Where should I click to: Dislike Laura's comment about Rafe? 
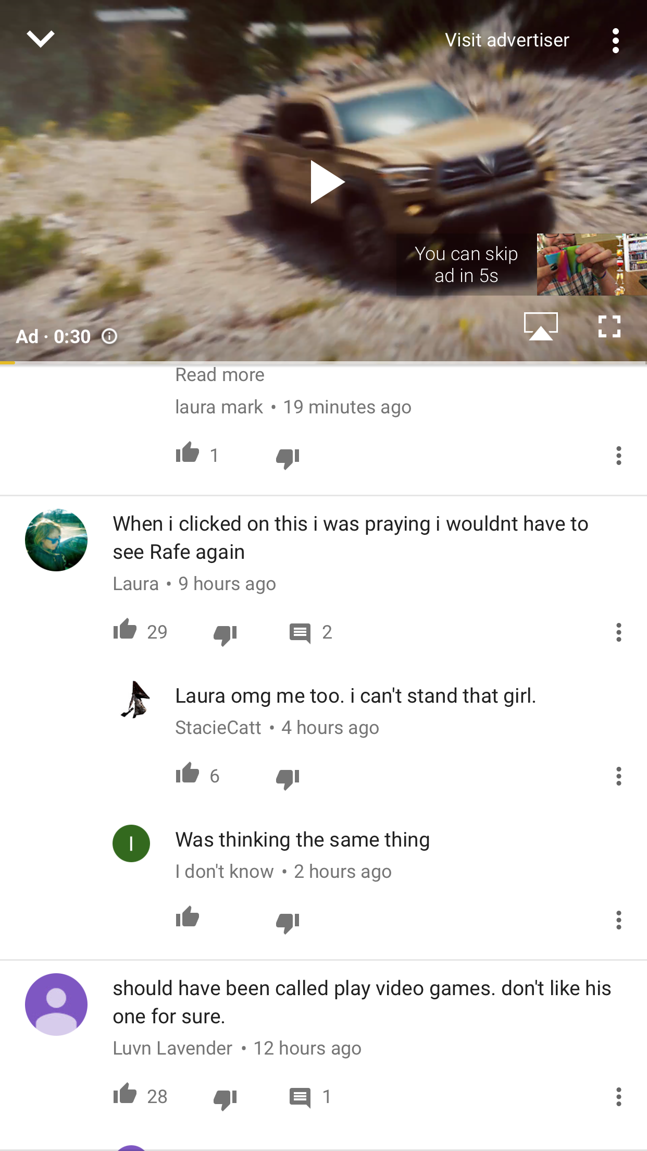225,634
